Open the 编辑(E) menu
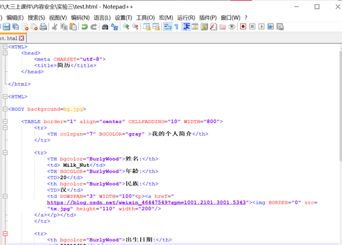Image resolution: width=342 pixels, height=245 pixels. point(15,18)
